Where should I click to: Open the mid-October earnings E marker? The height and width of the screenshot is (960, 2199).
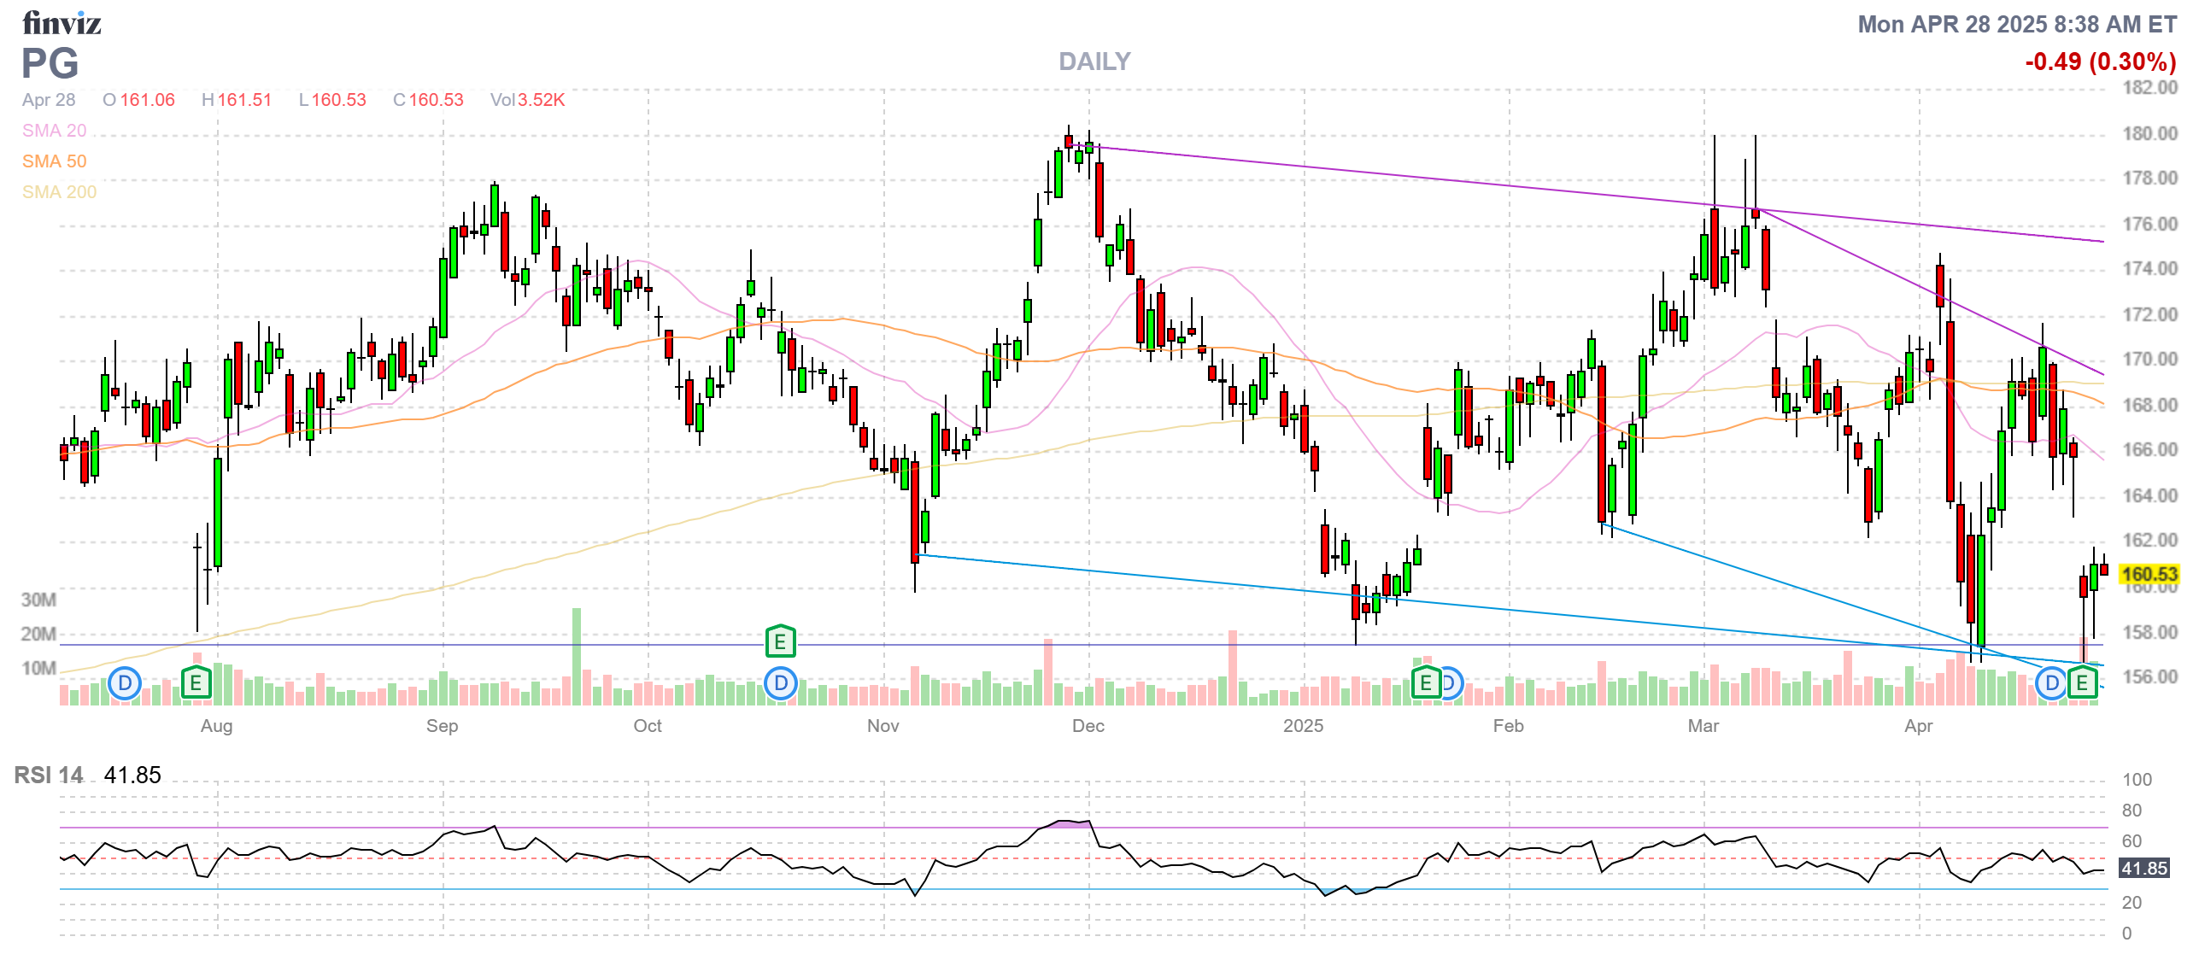780,641
